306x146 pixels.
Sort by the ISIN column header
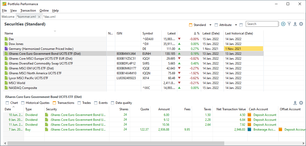(x=128, y=33)
